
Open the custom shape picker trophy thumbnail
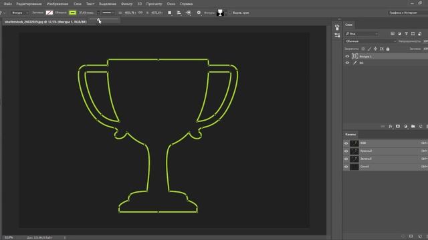pyautogui.click(x=220, y=13)
